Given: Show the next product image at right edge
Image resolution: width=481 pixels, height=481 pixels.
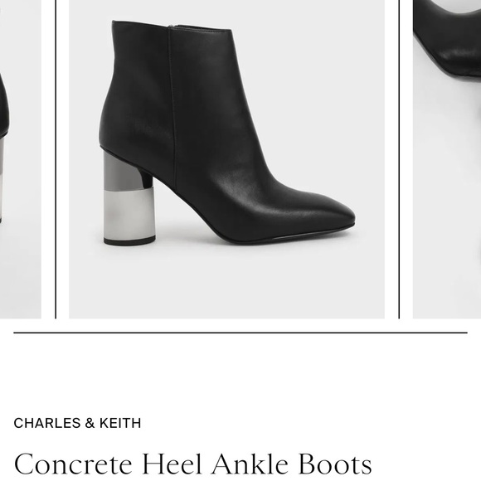Looking at the screenshot, I should pos(447,159).
